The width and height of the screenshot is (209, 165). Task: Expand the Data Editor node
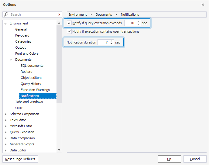5,150
